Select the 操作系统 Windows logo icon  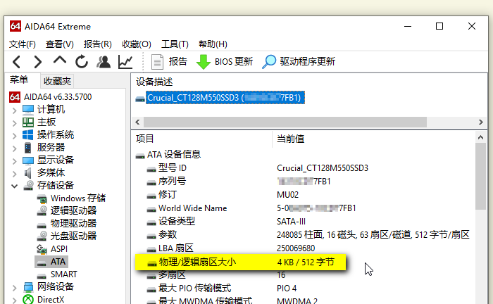coord(27,134)
